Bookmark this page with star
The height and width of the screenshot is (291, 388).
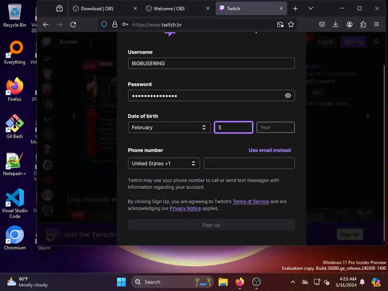pos(291,25)
